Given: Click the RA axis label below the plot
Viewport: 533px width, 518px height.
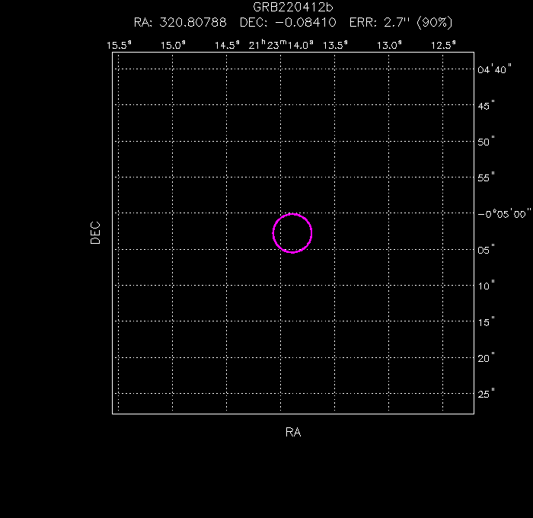Looking at the screenshot, I should [293, 433].
